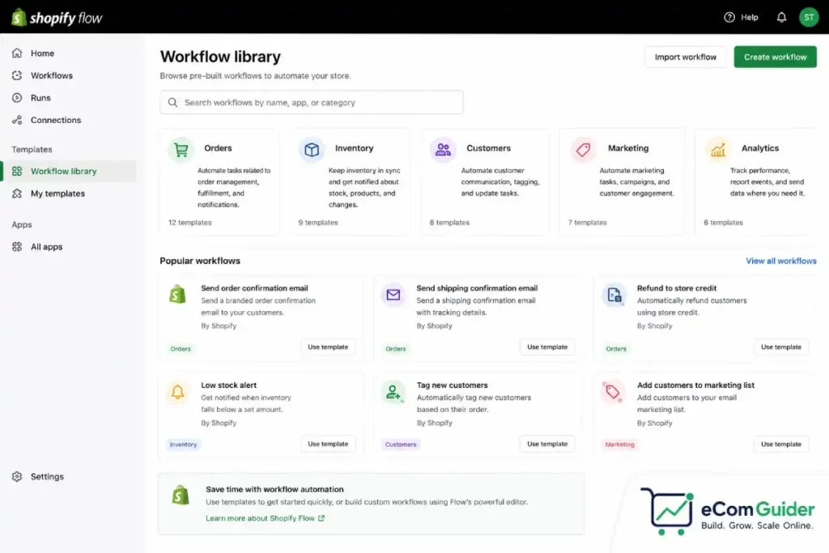This screenshot has height=553, width=829.
Task: Open Home in the sidebar
Action: pyautogui.click(x=42, y=53)
